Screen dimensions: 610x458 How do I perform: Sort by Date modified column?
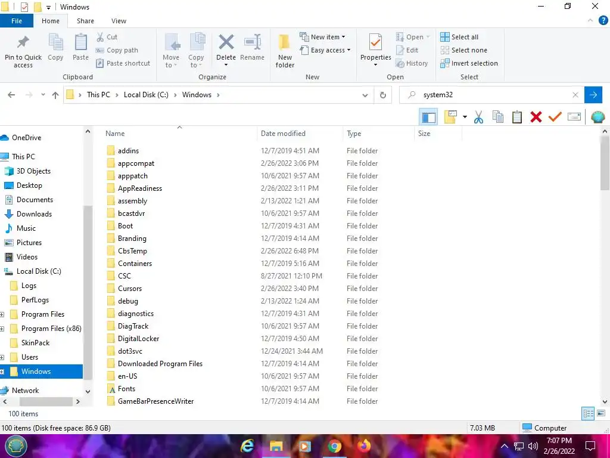click(283, 134)
